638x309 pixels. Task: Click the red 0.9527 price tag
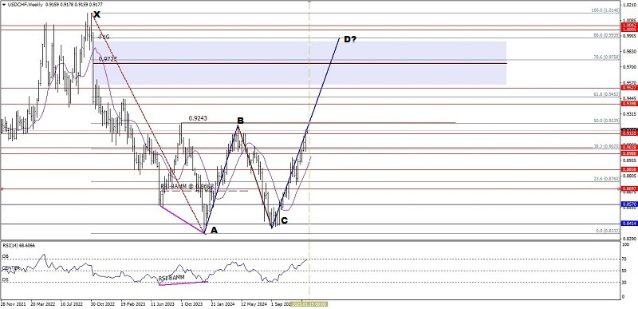point(629,88)
